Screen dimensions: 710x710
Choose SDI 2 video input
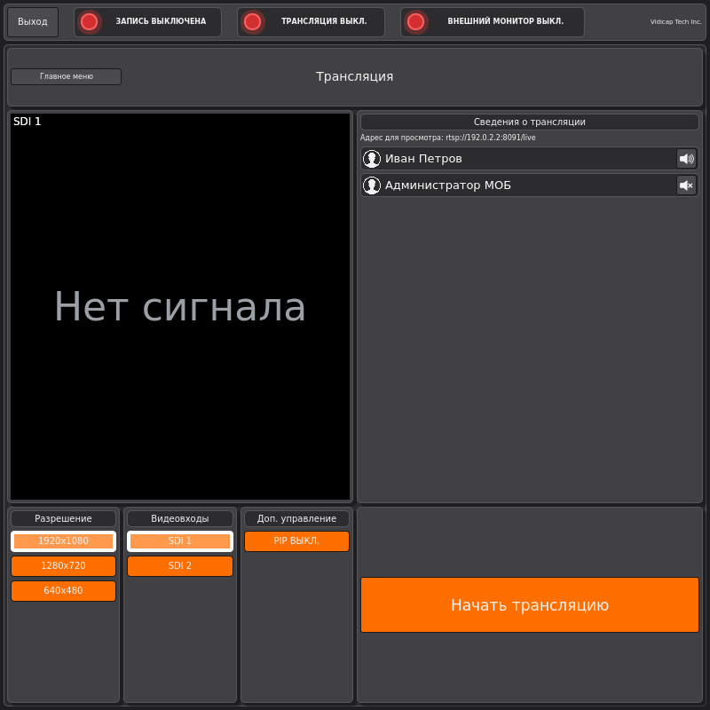pos(180,566)
